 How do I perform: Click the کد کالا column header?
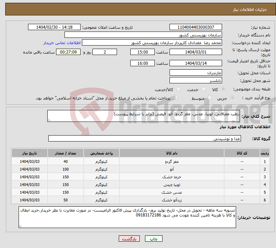click(x=242, y=153)
